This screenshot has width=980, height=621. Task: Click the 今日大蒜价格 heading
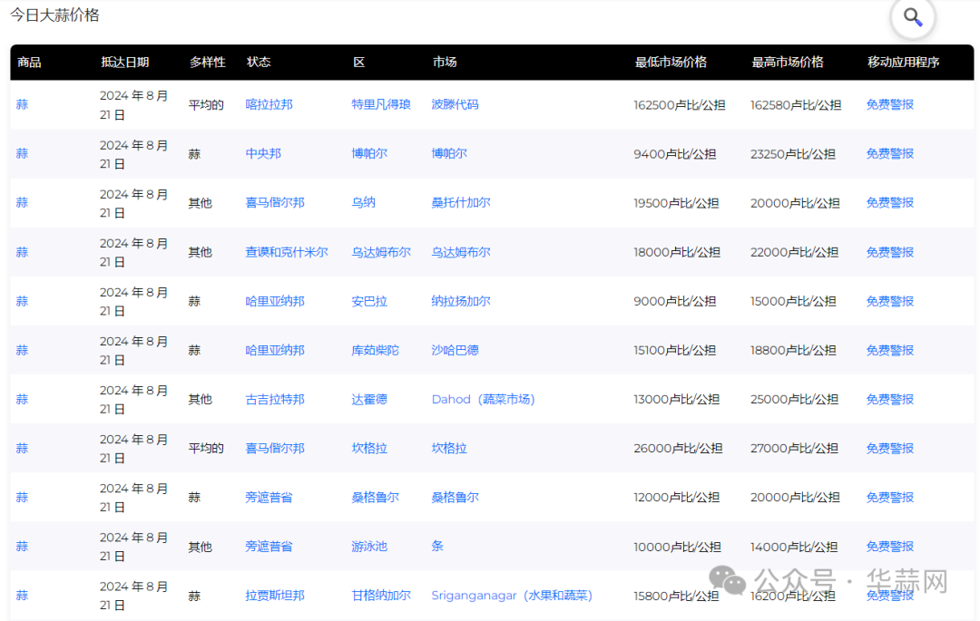54,15
